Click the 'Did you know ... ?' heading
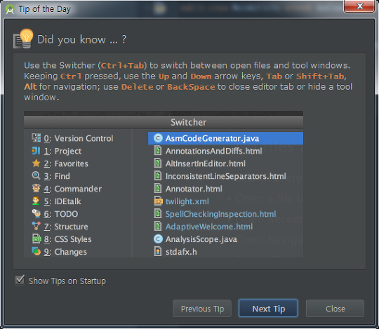The image size is (379, 329). (x=81, y=39)
